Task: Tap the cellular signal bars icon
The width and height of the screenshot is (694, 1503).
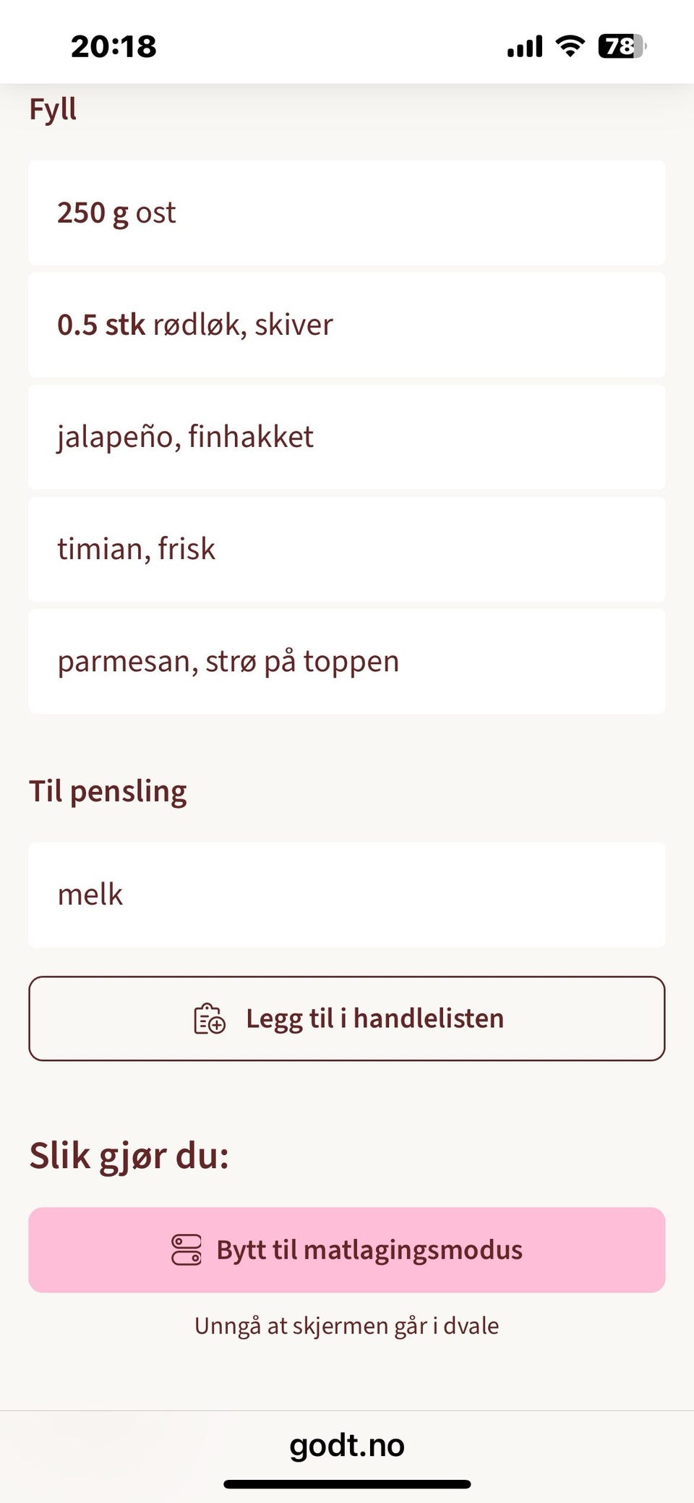Action: coord(525,47)
